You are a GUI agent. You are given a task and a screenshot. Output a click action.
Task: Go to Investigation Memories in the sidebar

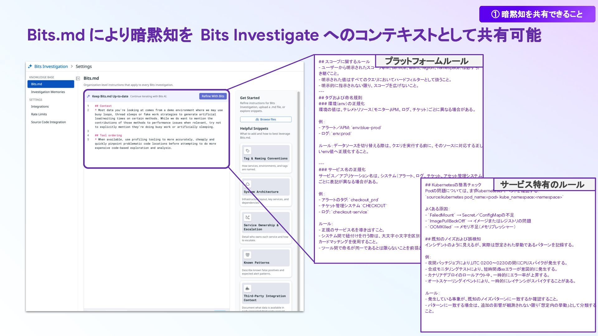click(x=48, y=92)
